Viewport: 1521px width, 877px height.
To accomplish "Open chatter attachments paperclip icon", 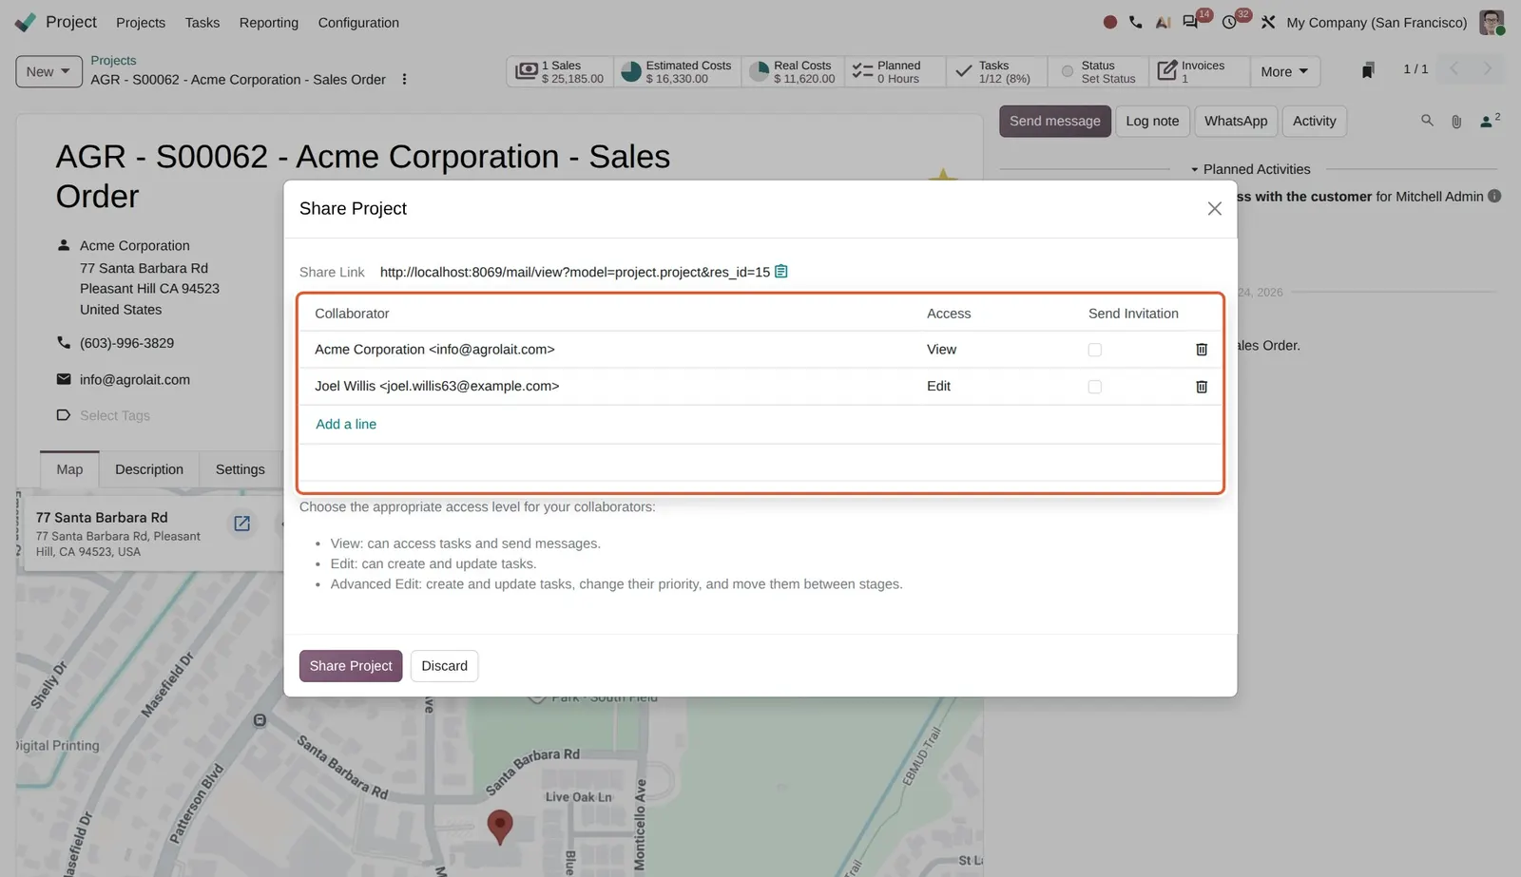I will click(x=1456, y=122).
